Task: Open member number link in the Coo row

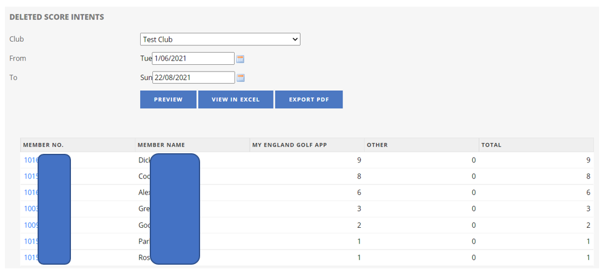Action: pyautogui.click(x=31, y=176)
